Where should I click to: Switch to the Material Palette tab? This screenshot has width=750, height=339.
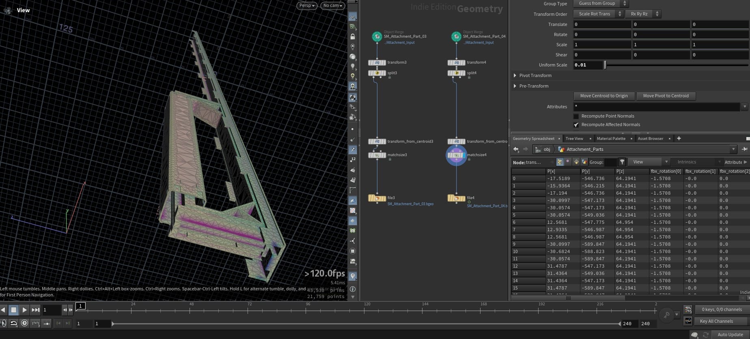click(611, 139)
